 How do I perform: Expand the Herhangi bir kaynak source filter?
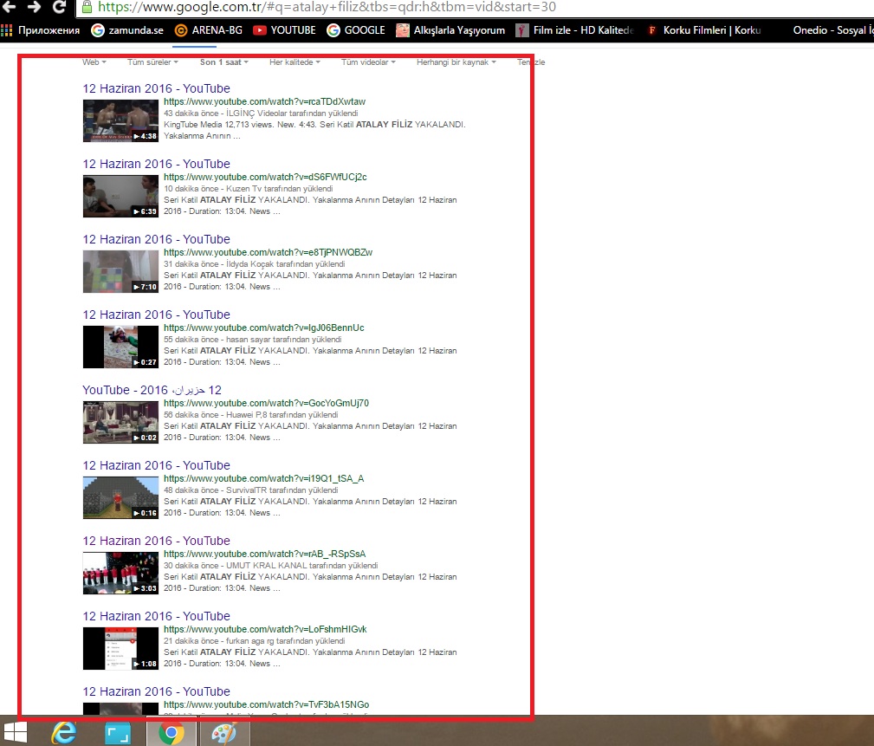coord(456,62)
